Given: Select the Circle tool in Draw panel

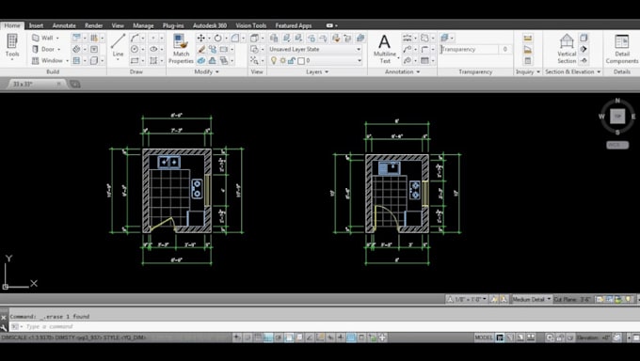Looking at the screenshot, I should pyautogui.click(x=135, y=50).
